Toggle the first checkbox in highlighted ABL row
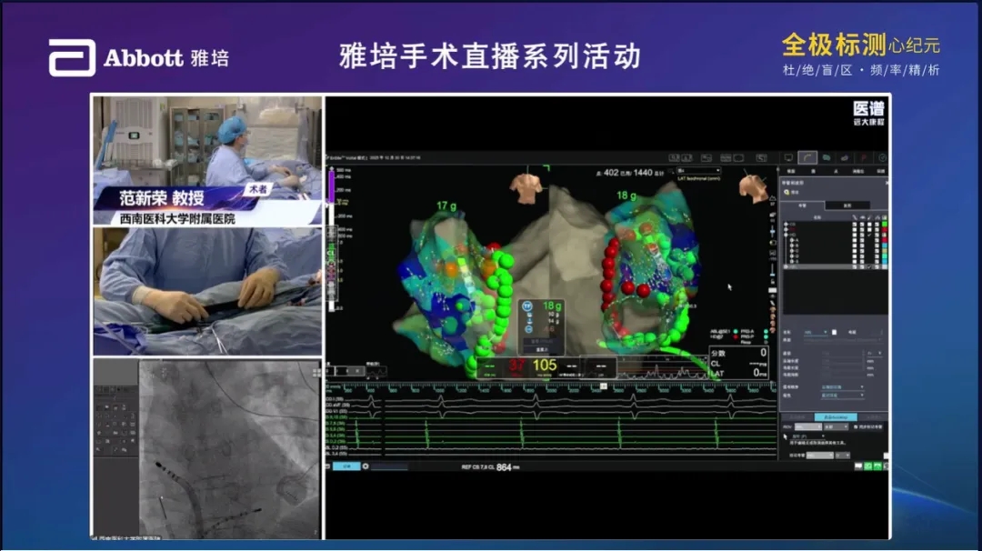Viewport: 982px width, 551px height. [x=854, y=267]
